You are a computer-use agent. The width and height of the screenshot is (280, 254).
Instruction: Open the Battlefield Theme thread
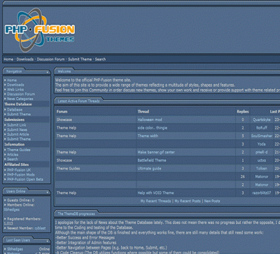point(152,160)
